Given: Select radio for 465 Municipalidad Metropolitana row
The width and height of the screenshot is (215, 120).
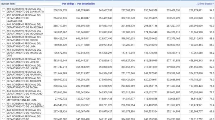Looking at the screenshot, I should pos(4,98).
